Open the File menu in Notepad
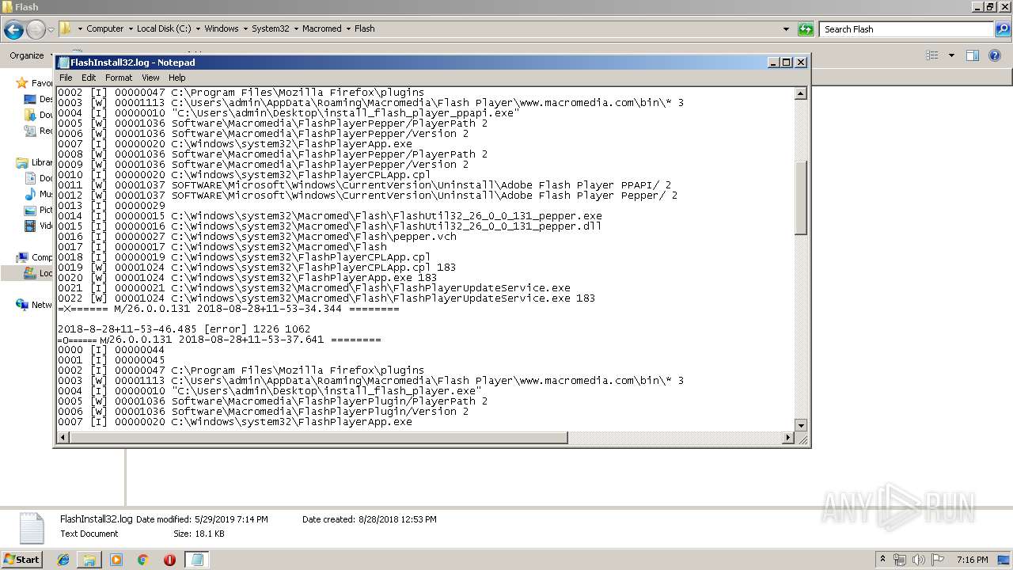The height and width of the screenshot is (570, 1013). tap(66, 78)
